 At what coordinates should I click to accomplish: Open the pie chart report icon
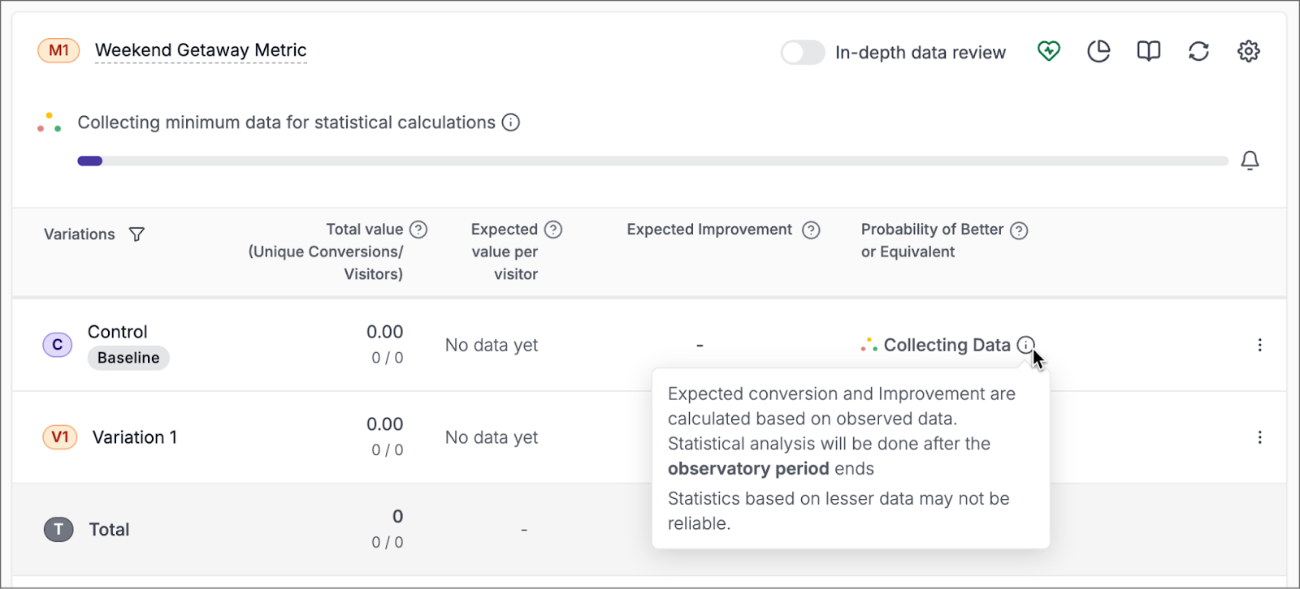(1098, 52)
